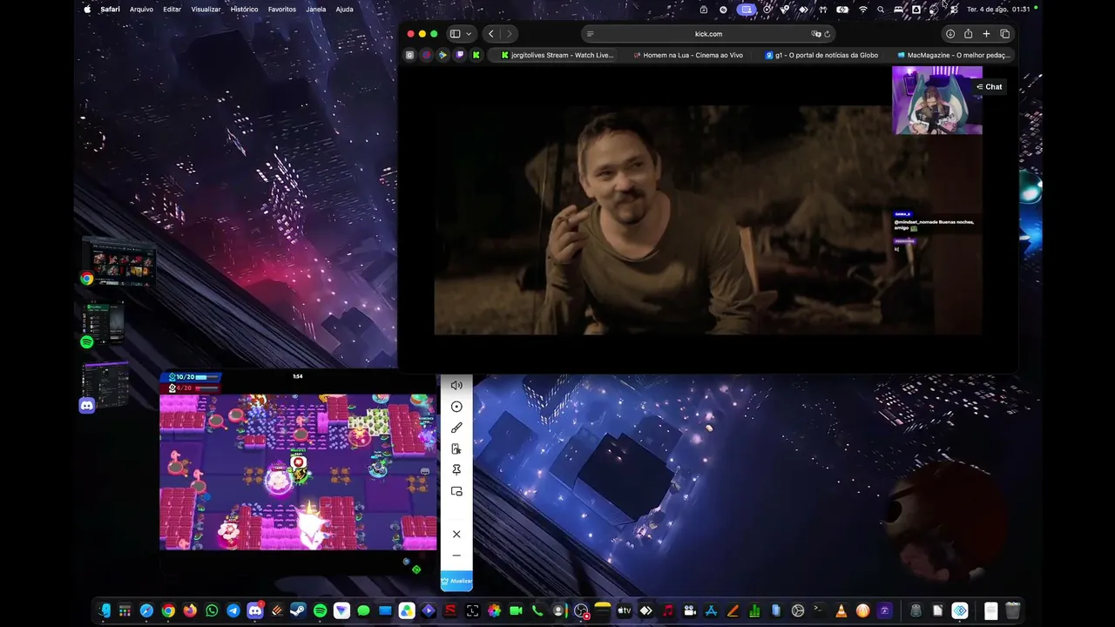Mute the phone mirror sound with the speaker icon
1115x627 pixels.
tap(456, 385)
